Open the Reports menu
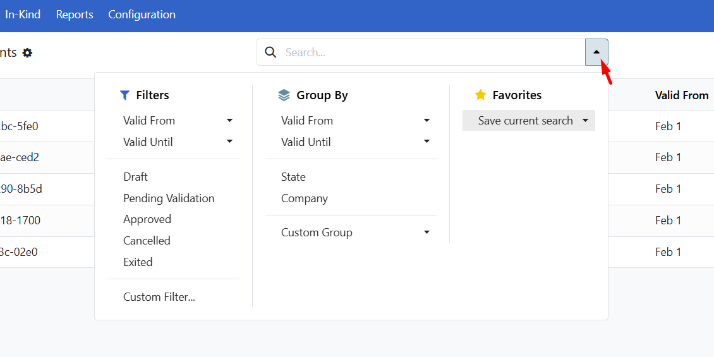 pos(75,15)
